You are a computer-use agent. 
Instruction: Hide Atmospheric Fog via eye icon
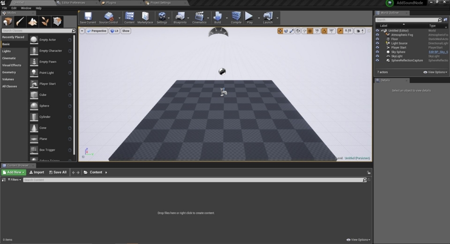377,35
